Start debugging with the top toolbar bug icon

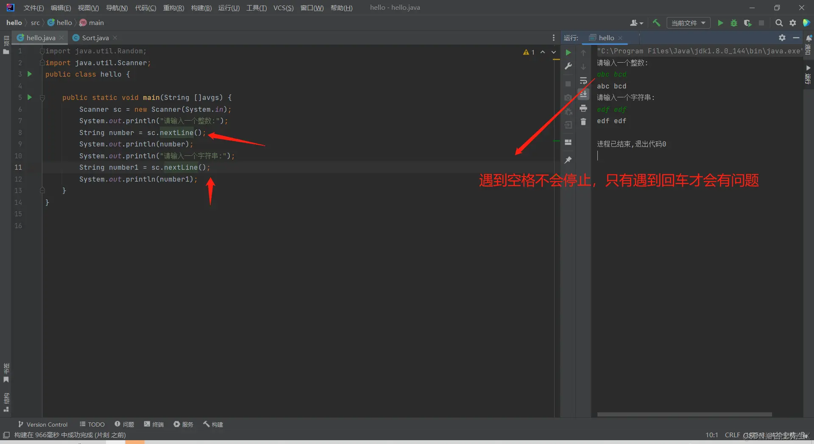click(x=734, y=23)
